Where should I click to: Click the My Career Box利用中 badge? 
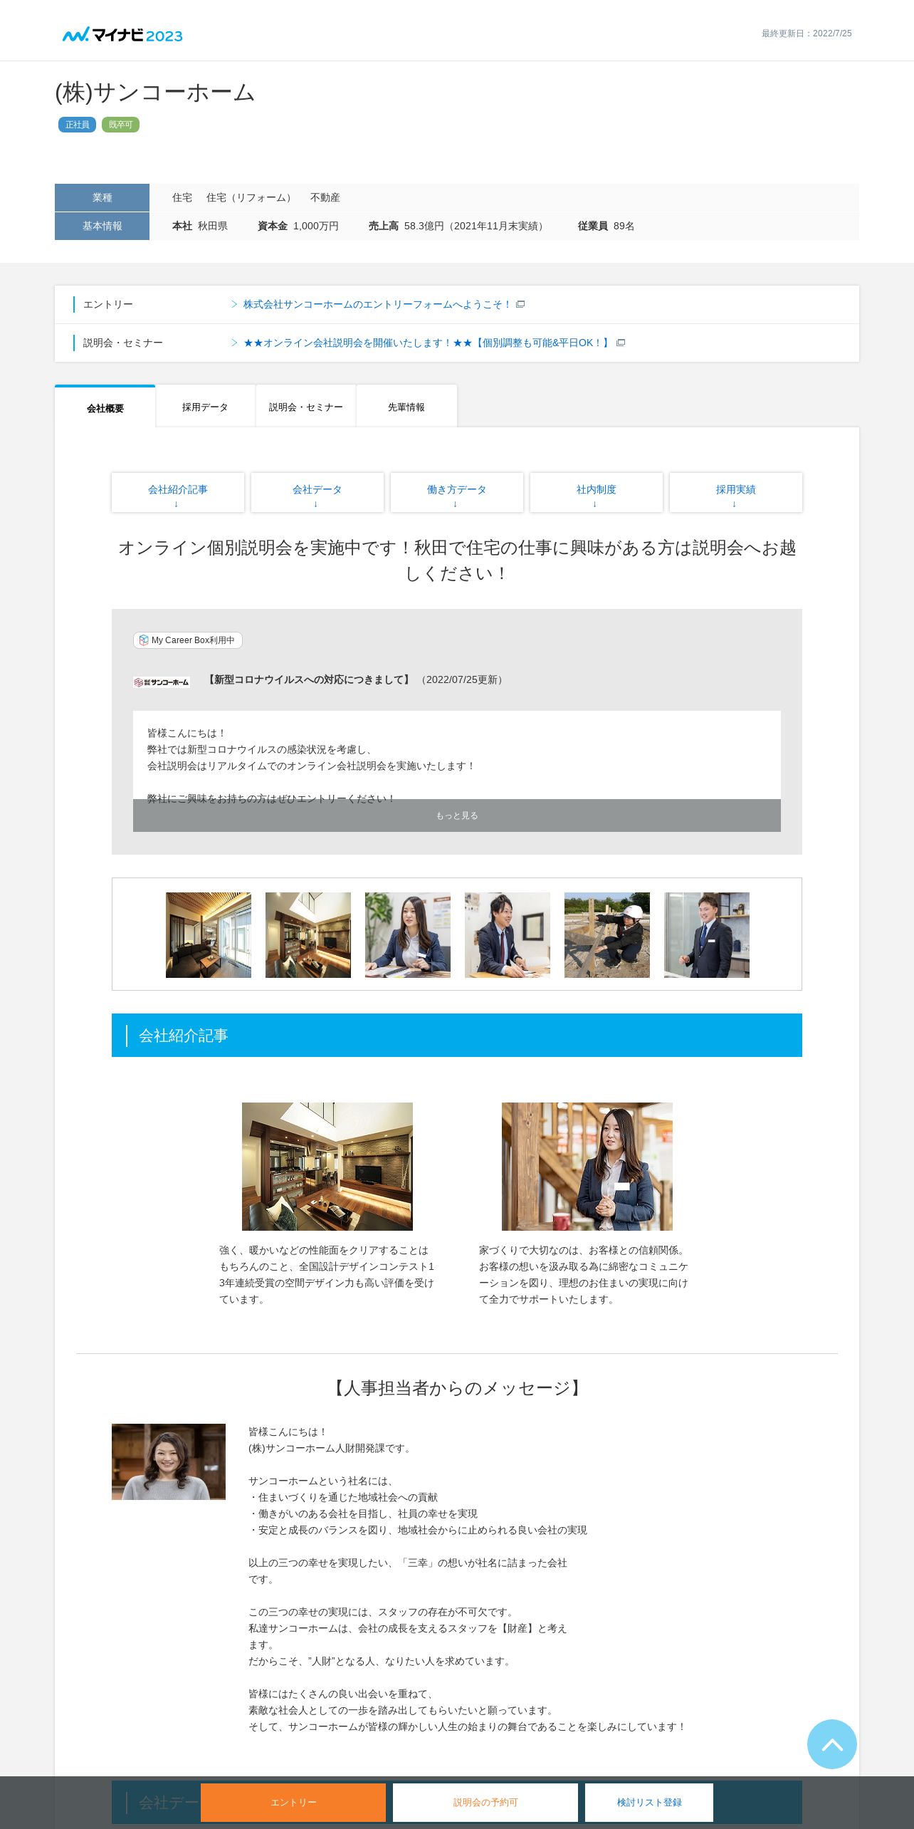[188, 640]
